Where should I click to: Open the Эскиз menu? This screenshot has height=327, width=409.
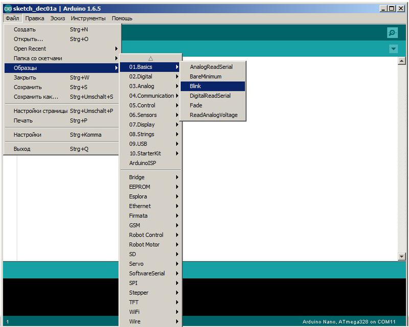click(x=58, y=18)
